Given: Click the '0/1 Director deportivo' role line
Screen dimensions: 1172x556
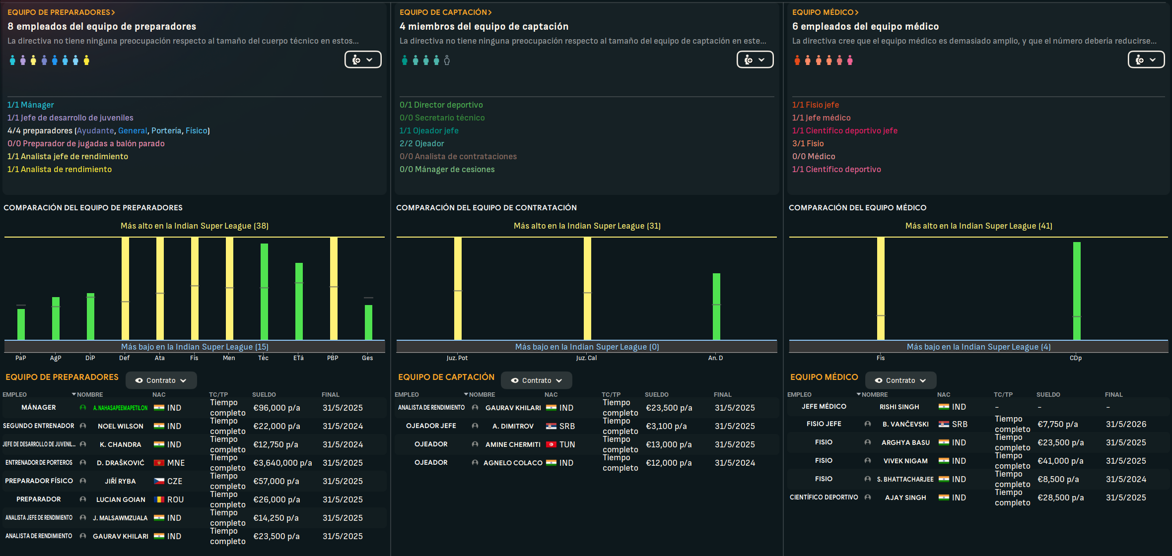Looking at the screenshot, I should (x=441, y=105).
